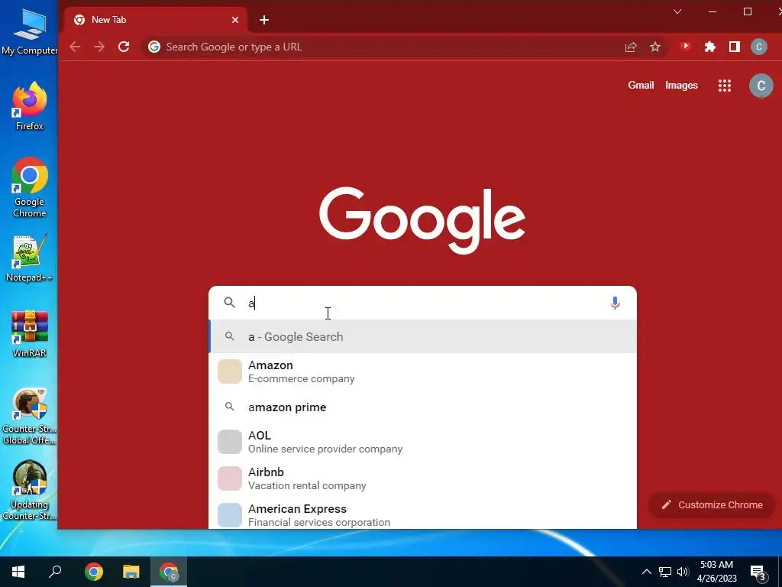Select the WinRAR desktop shortcut

click(30, 333)
